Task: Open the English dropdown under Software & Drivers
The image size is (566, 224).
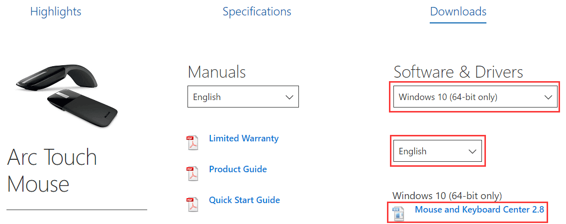Action: pos(438,151)
